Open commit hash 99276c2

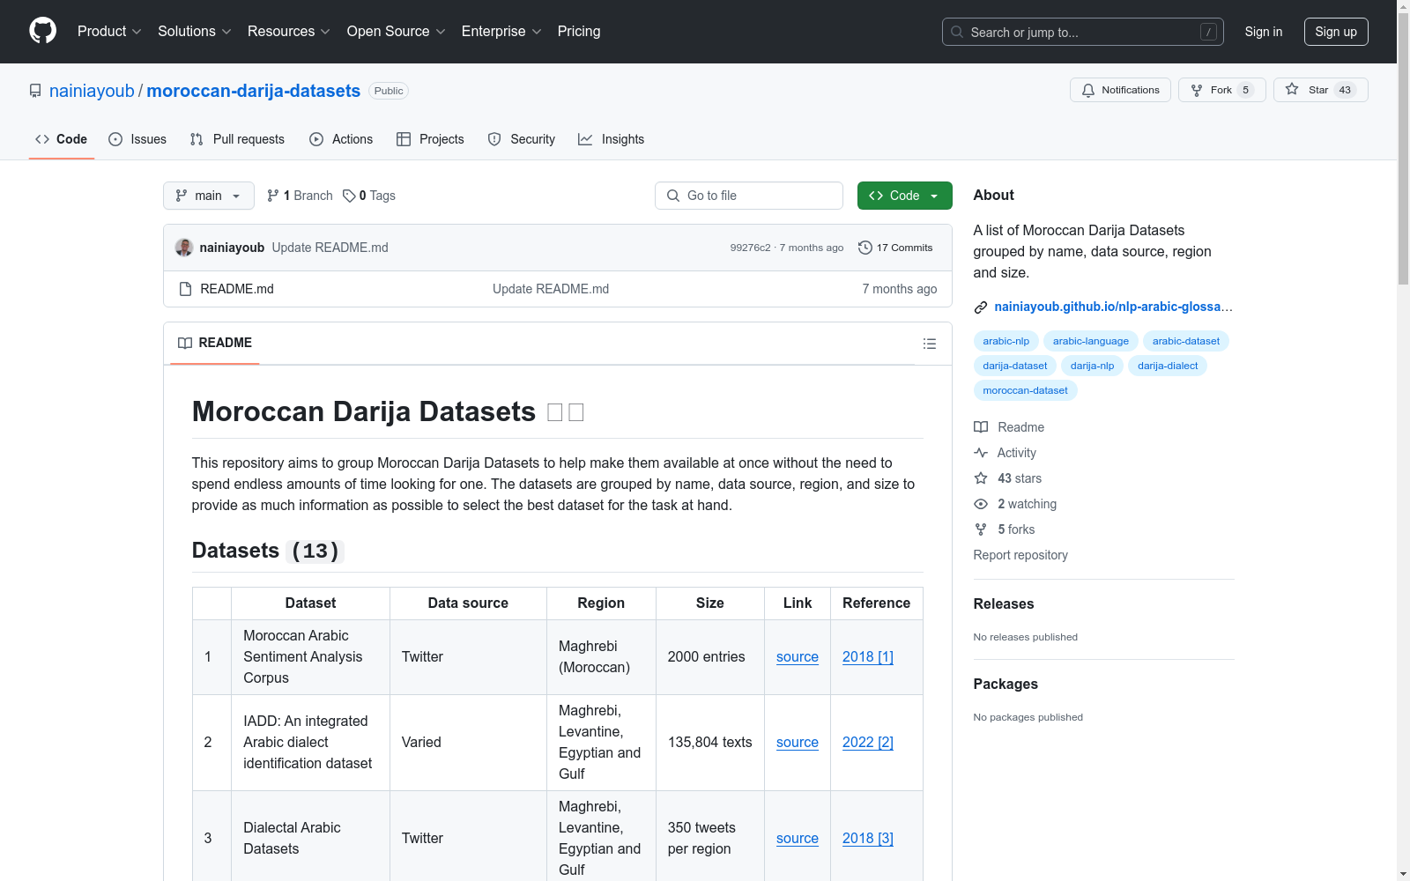750,248
